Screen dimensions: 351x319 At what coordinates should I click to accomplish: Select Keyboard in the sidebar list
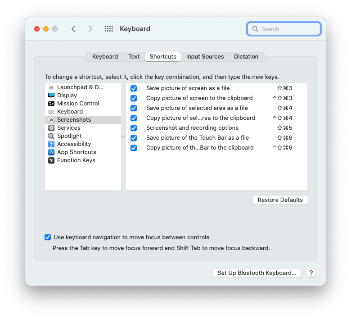[83, 112]
